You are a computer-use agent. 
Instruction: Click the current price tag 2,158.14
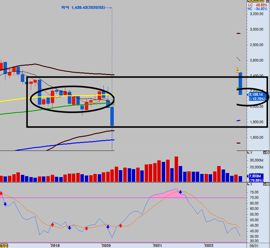[x=257, y=97]
